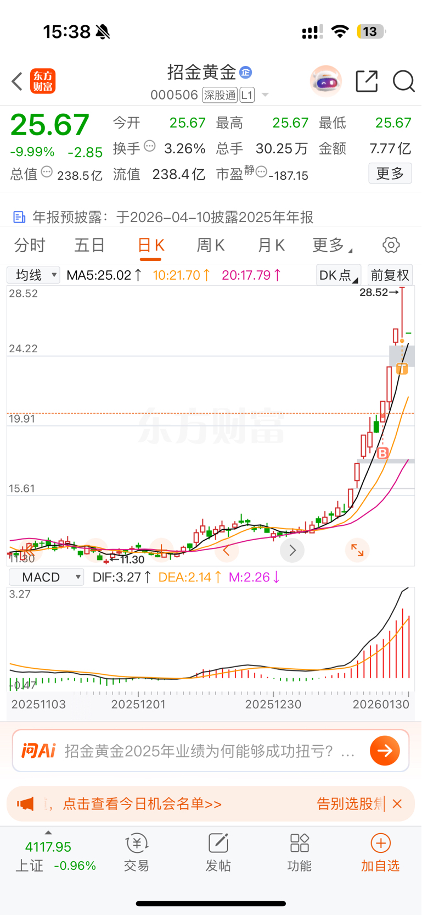
Task: Tap the M:2.26 value
Action: [x=255, y=577]
